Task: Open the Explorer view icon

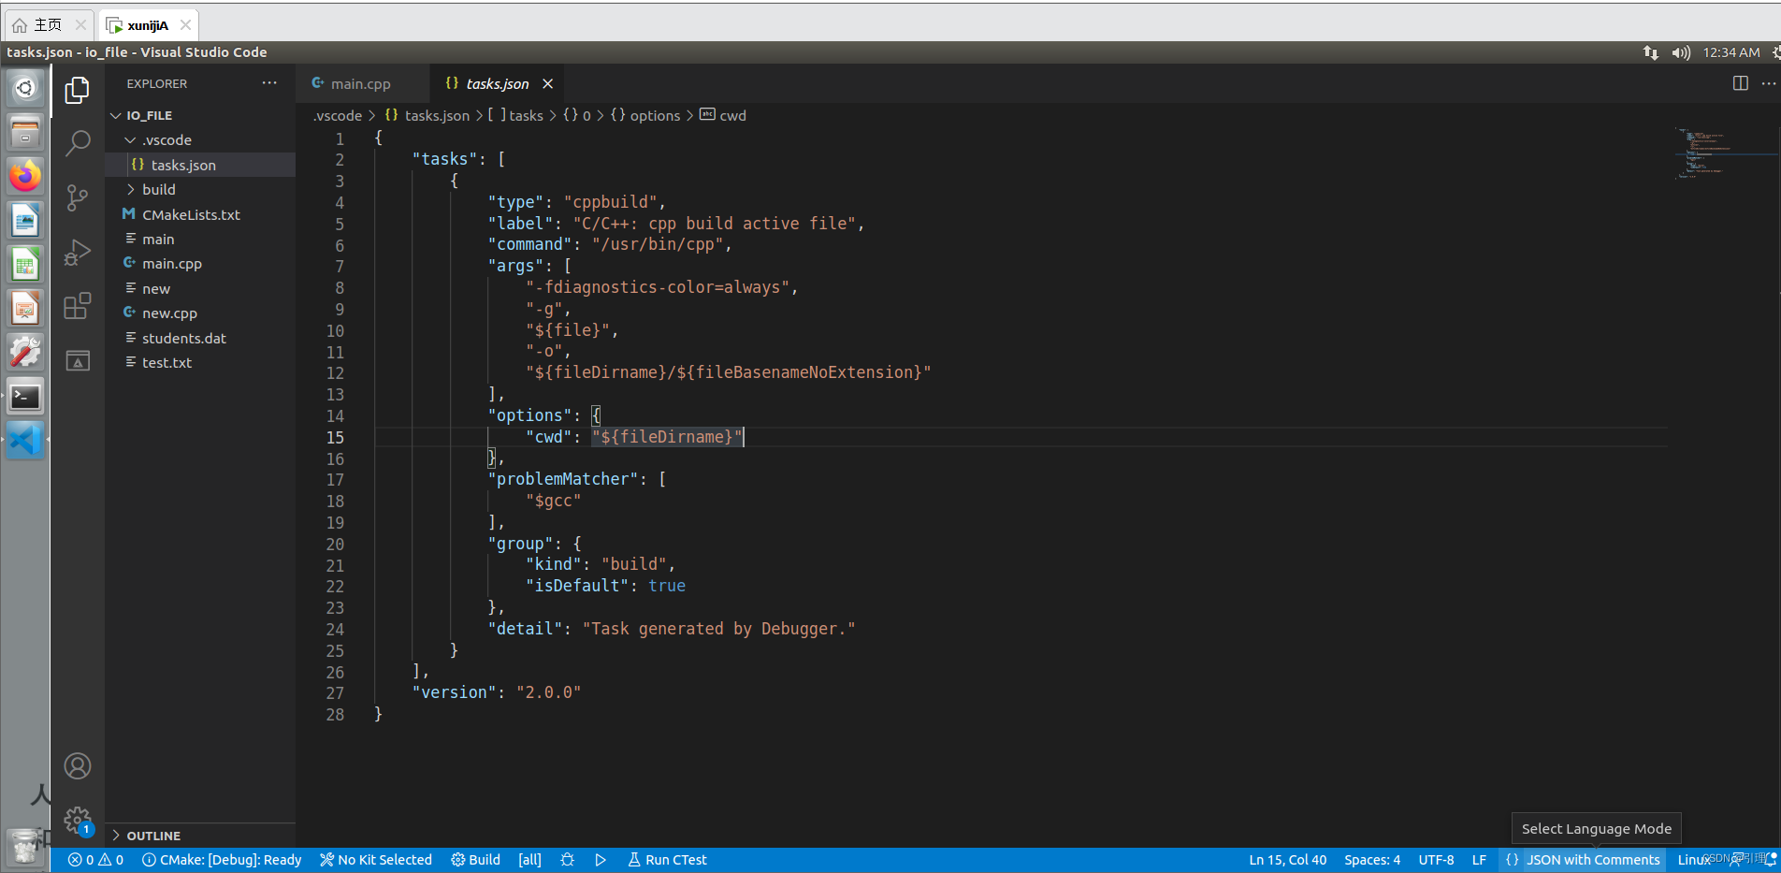Action: click(x=79, y=90)
